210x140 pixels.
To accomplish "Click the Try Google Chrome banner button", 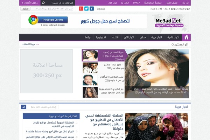I will 52,20.
